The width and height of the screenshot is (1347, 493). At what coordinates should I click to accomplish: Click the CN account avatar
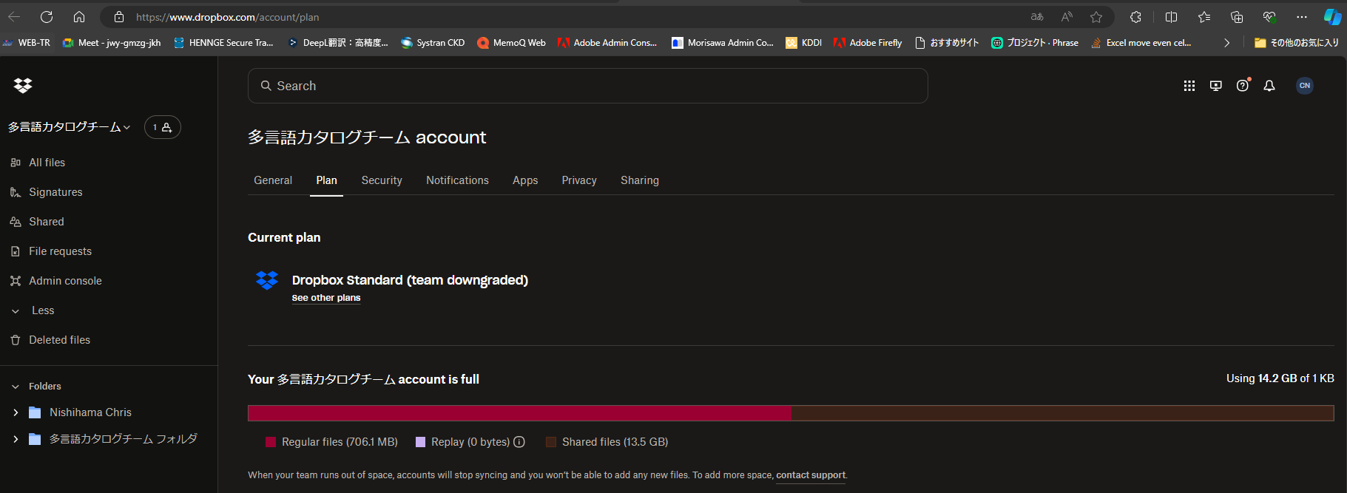tap(1304, 86)
